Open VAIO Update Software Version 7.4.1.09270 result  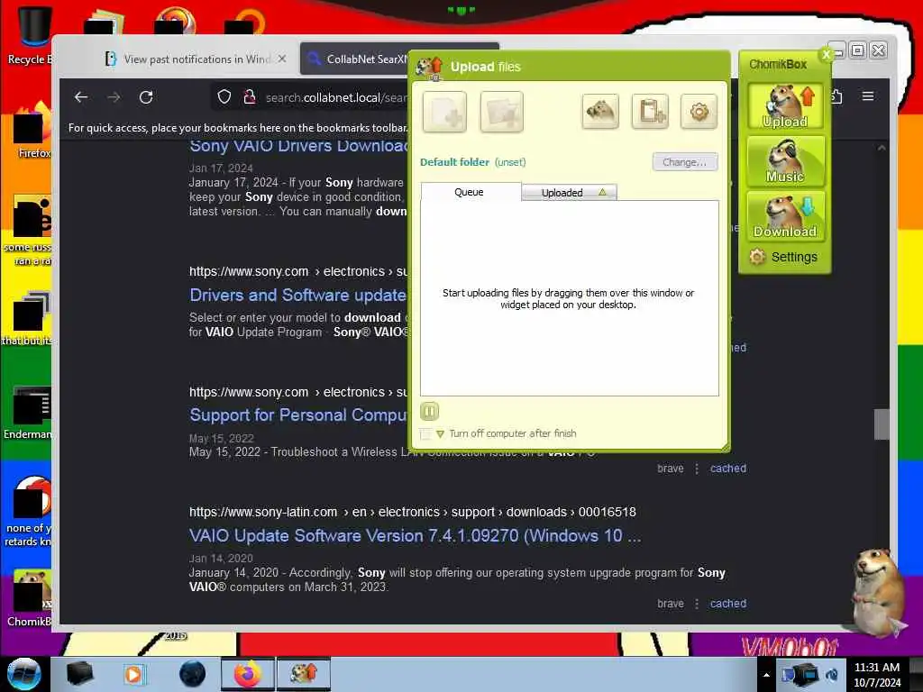(x=415, y=535)
